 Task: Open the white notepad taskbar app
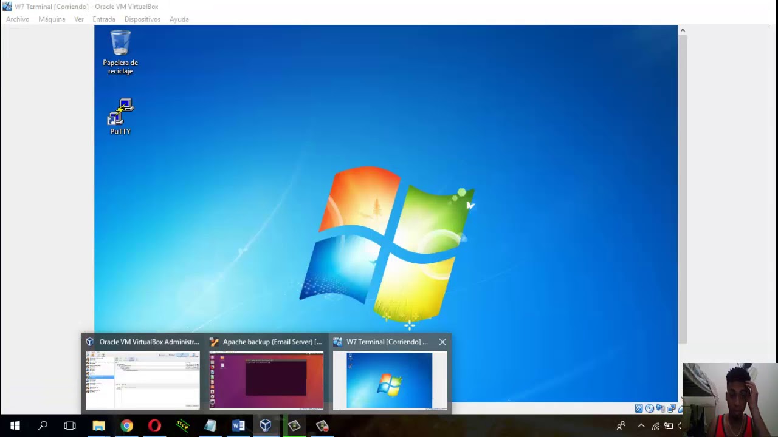210,426
